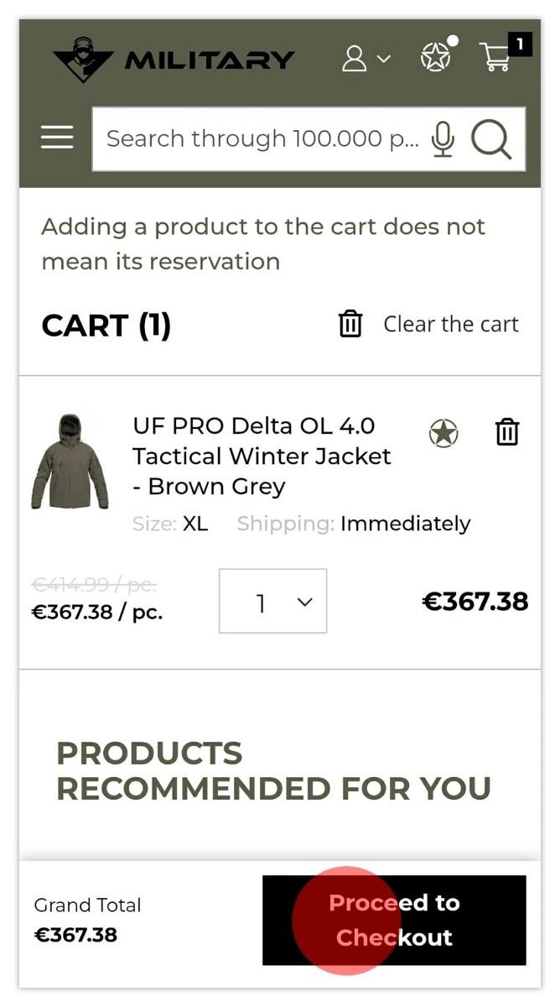Screen dimensions: 560x1007
Task: Expand the quantity dropdown showing 1
Action: pyautogui.click(x=272, y=602)
